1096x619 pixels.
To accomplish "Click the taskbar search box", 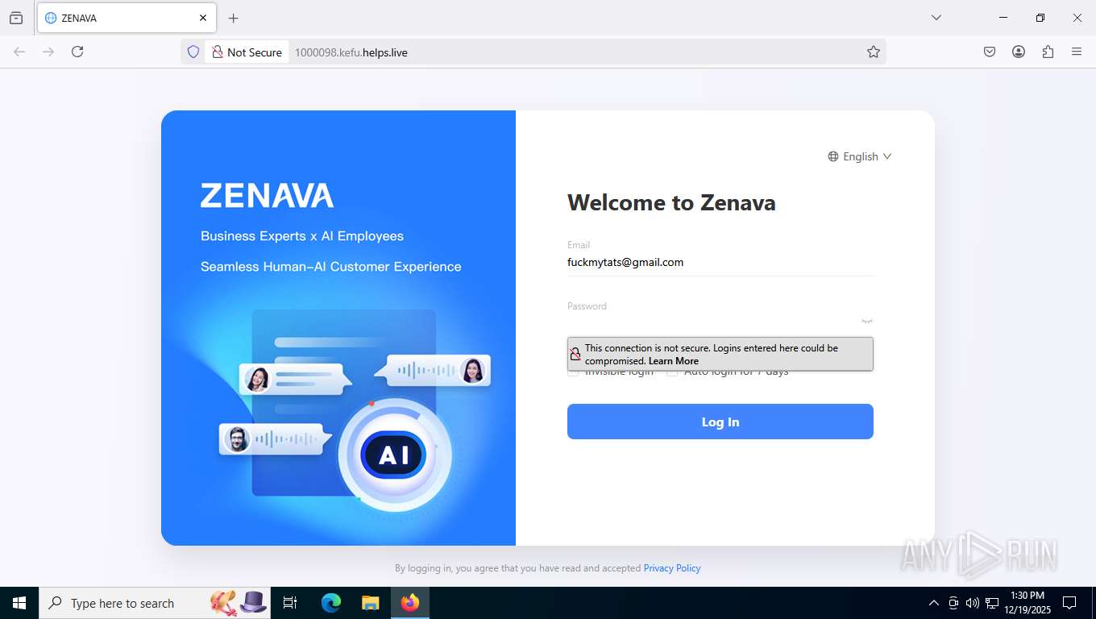I will tap(154, 603).
